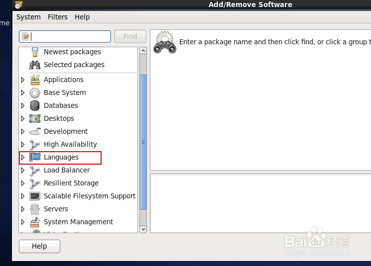Select the Databases text label
The width and height of the screenshot is (371, 266).
(x=61, y=105)
